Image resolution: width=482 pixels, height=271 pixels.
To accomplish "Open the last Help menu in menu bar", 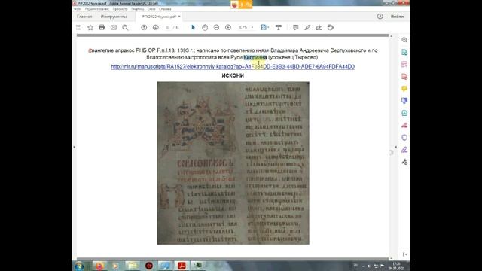I will point(165,9).
